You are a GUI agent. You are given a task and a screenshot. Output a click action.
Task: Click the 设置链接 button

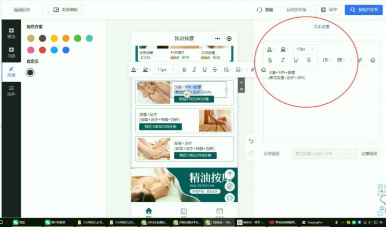(368, 154)
